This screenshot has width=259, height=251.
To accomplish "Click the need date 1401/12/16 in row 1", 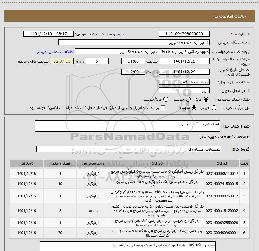I will [27, 174].
